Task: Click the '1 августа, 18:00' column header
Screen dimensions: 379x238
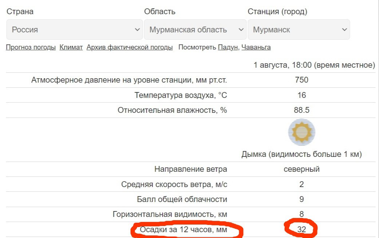Action: click(314, 65)
